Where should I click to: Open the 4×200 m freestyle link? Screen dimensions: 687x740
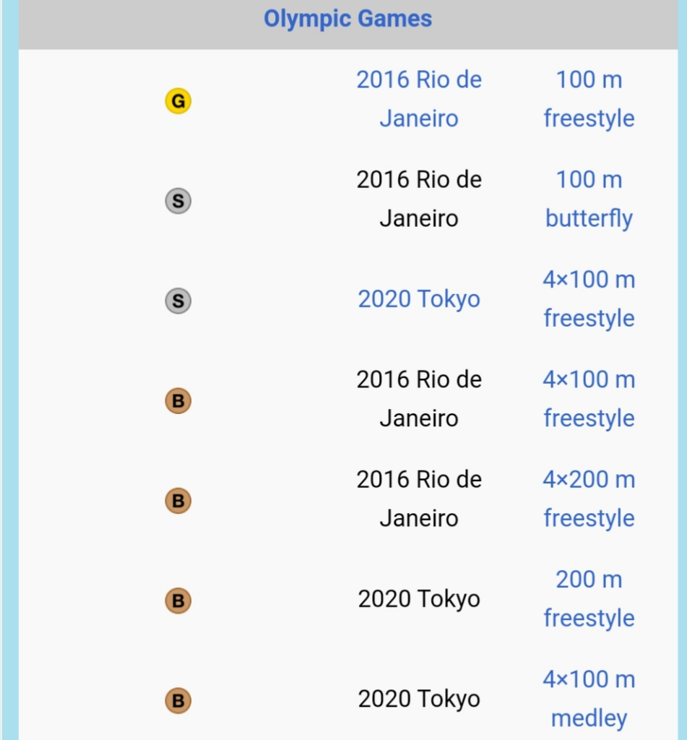point(589,499)
